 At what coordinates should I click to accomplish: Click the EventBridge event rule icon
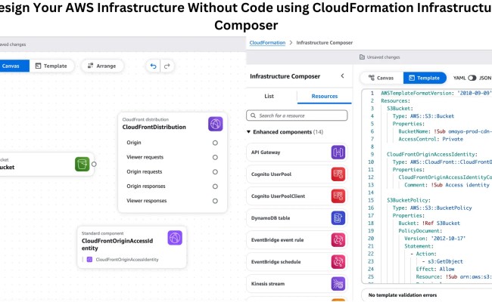point(338,240)
